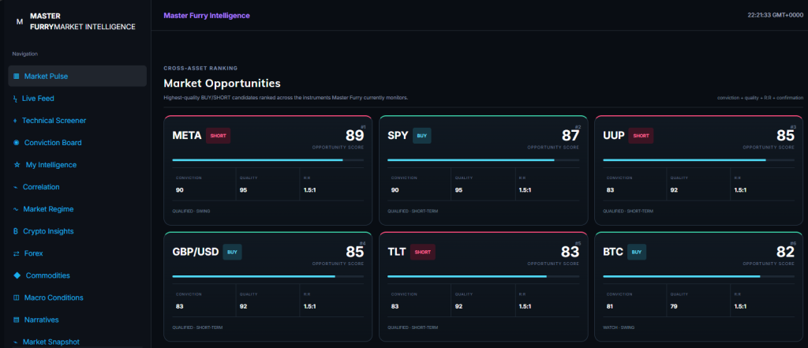
Task: Click the Live Feed sidebar icon
Action: point(15,99)
